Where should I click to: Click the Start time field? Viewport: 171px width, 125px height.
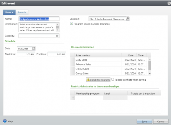[x=26, y=54]
